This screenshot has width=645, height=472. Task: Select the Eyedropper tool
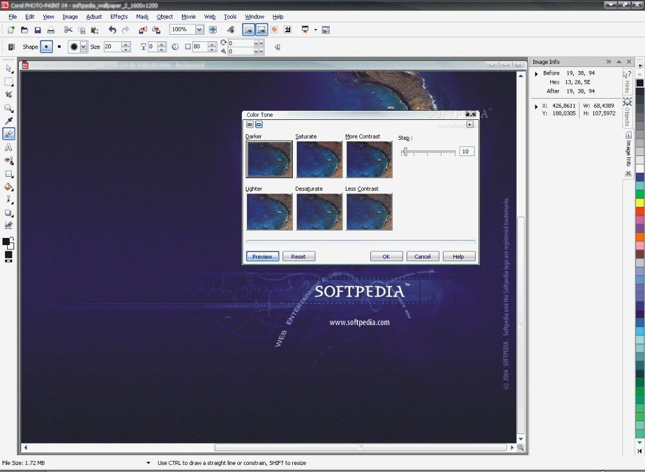coord(8,121)
